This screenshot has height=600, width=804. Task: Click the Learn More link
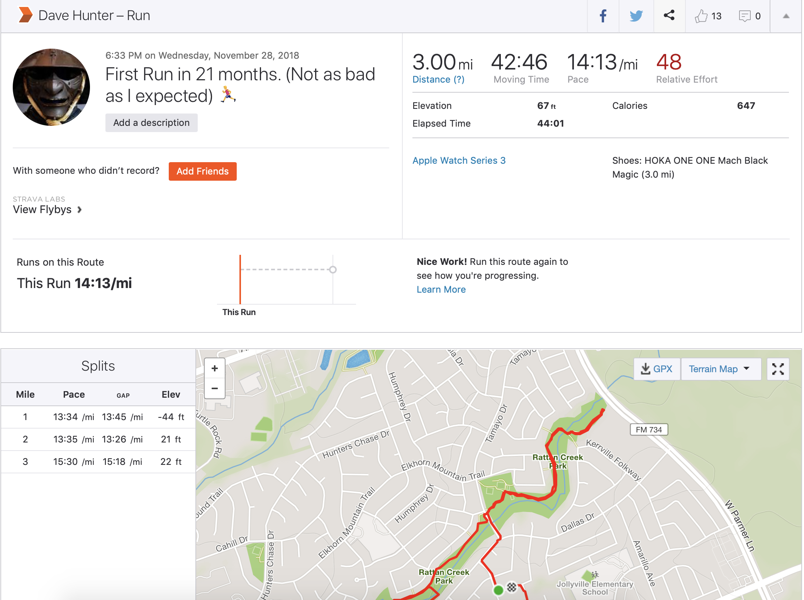441,290
